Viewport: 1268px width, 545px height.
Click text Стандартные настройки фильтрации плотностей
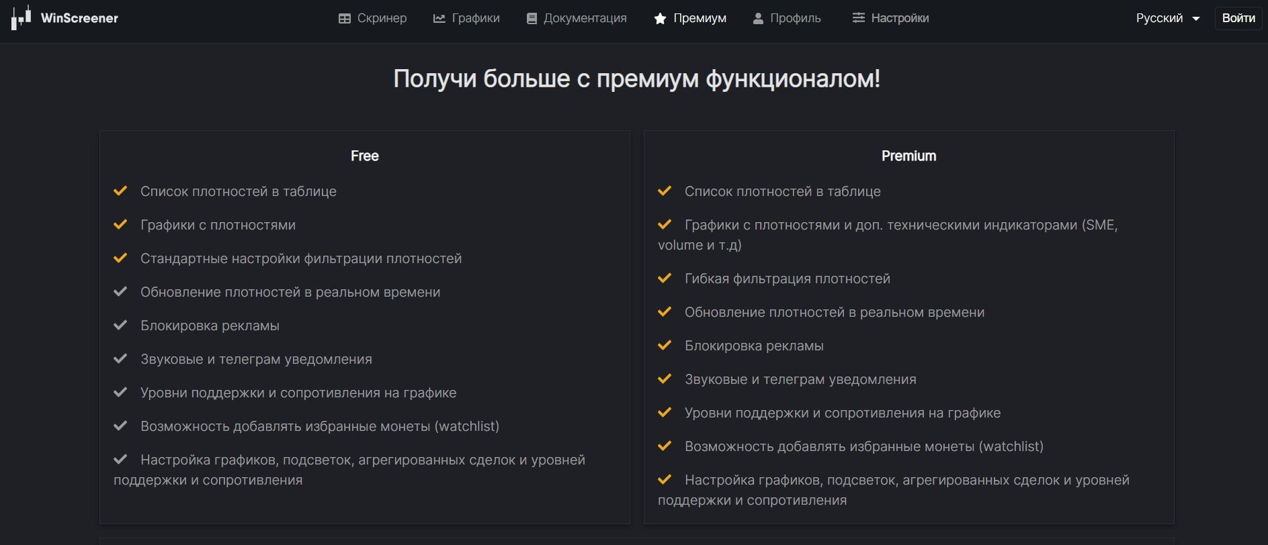point(301,258)
